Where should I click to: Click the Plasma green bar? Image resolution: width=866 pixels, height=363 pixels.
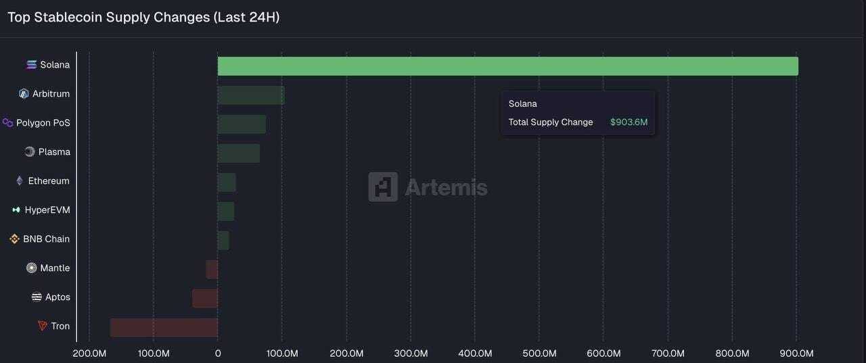tap(238, 153)
